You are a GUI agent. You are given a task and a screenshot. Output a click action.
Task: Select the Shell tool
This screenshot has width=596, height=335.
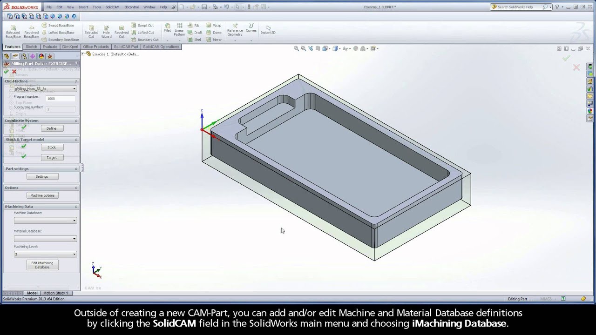point(194,40)
